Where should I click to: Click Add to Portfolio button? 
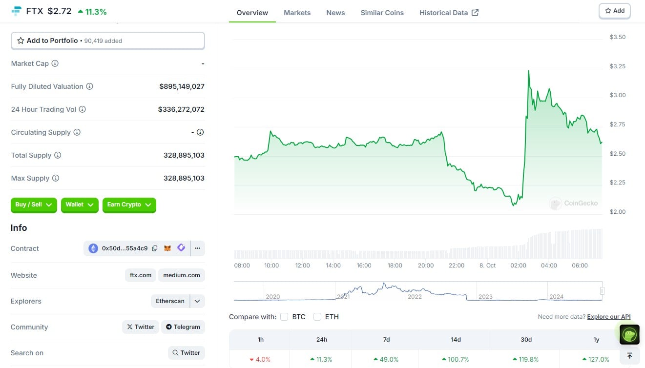(107, 41)
